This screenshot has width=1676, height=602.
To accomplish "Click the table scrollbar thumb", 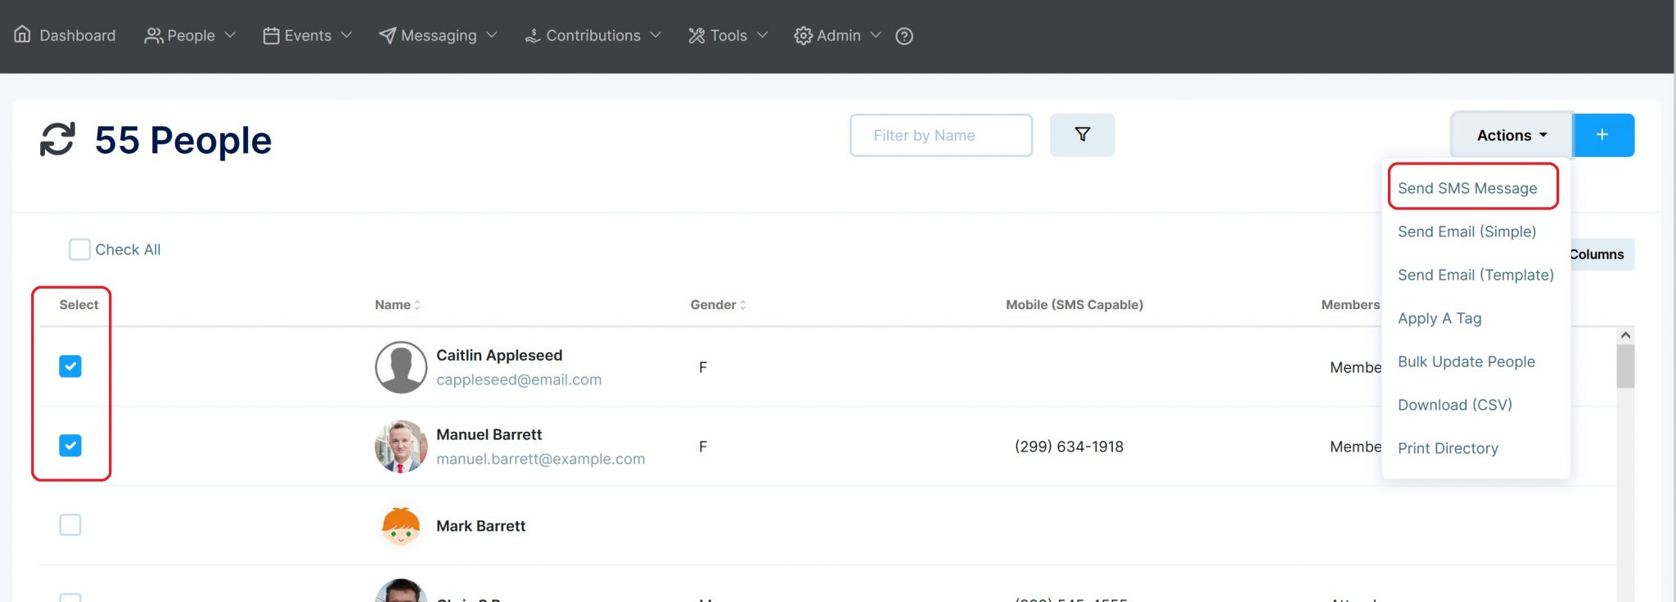I will click(x=1625, y=366).
